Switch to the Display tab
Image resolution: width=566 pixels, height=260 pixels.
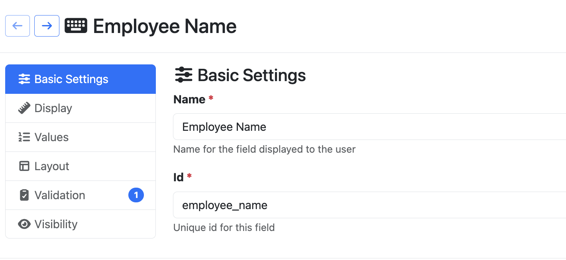point(81,108)
